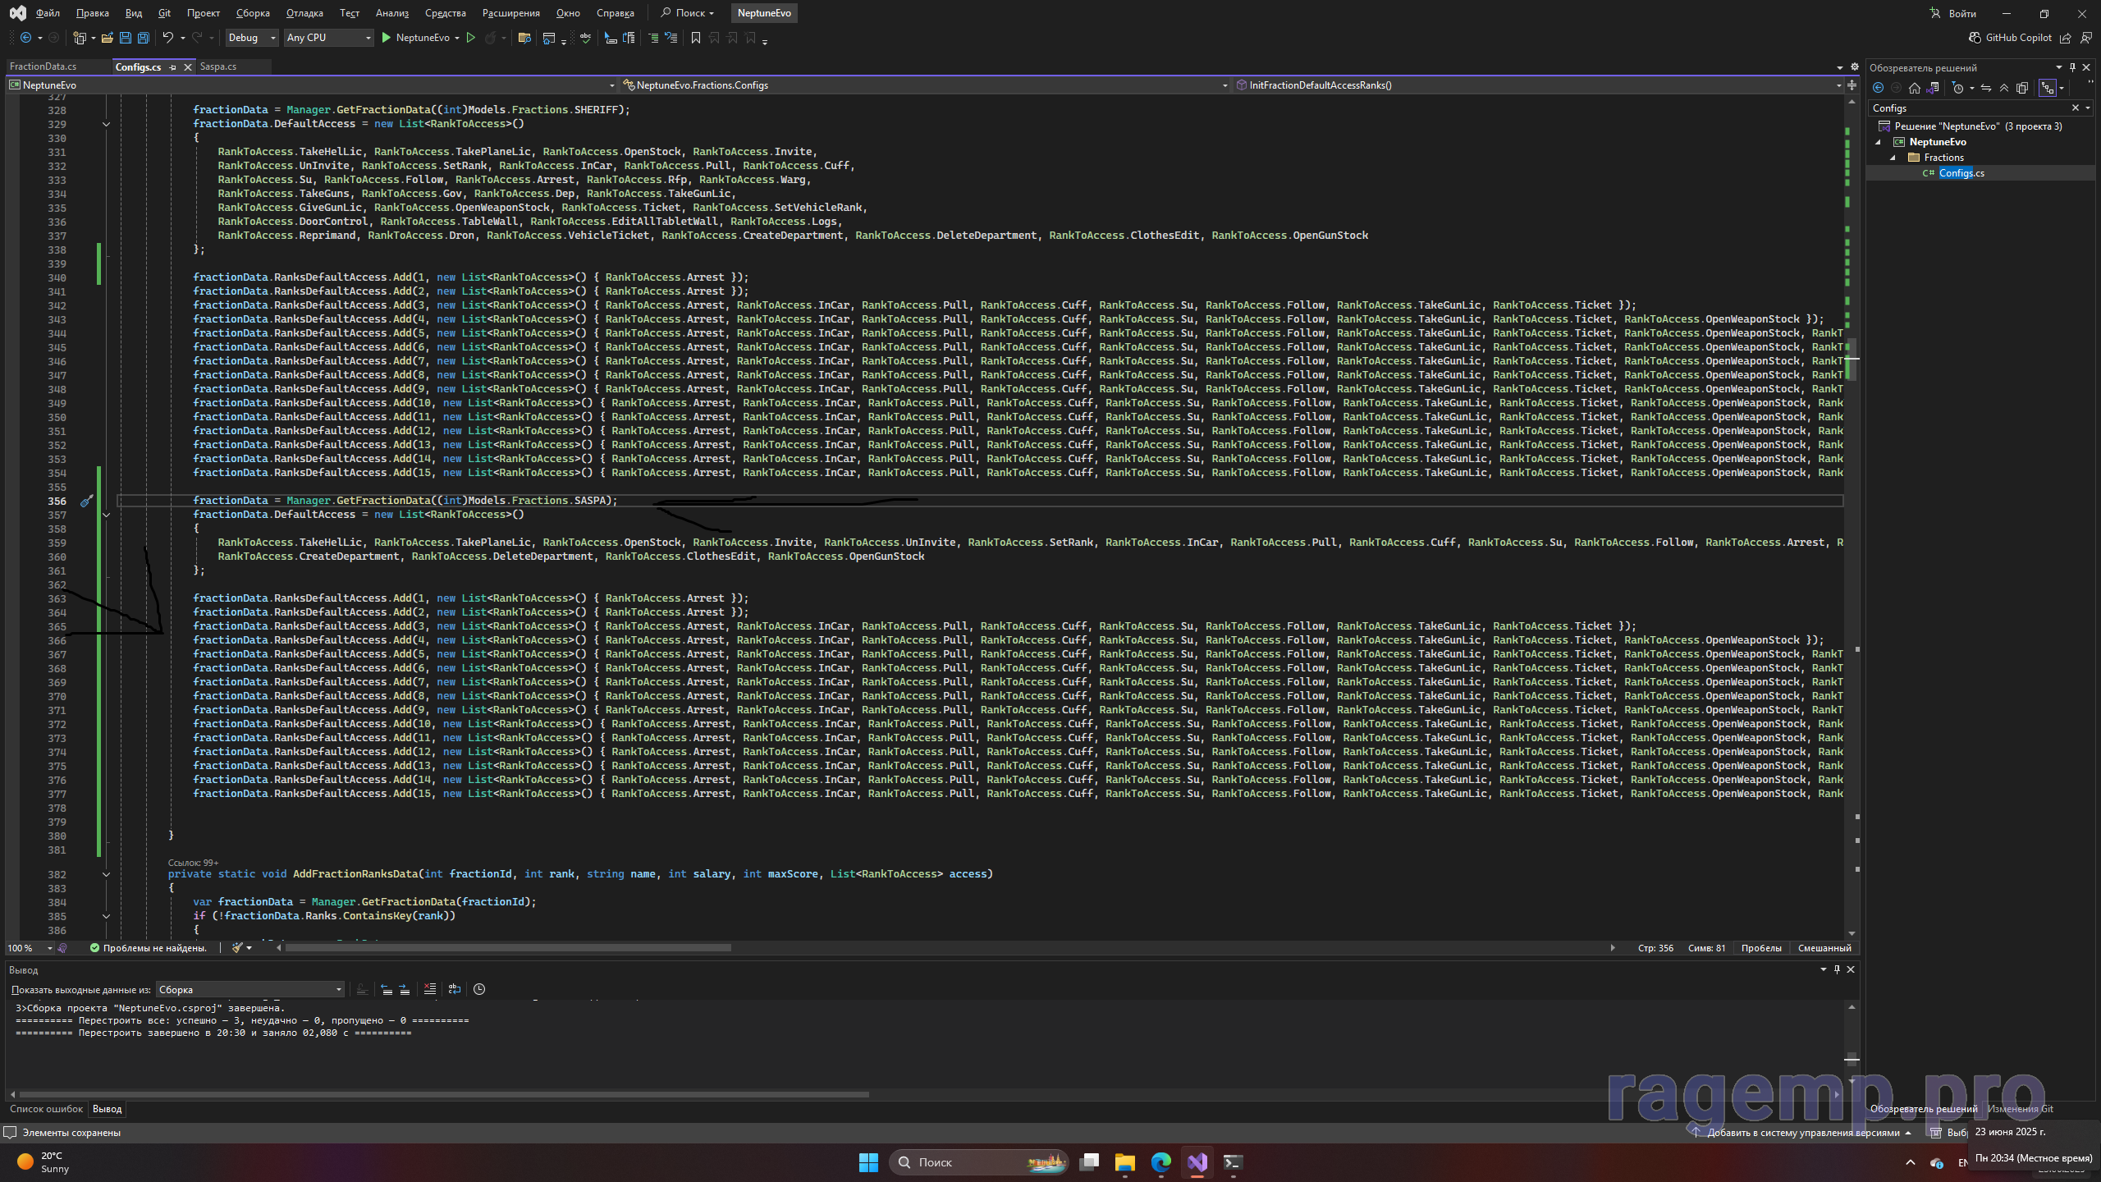Toggle pin on the Configs.cs tab
The width and height of the screenshot is (2101, 1182).
click(172, 67)
